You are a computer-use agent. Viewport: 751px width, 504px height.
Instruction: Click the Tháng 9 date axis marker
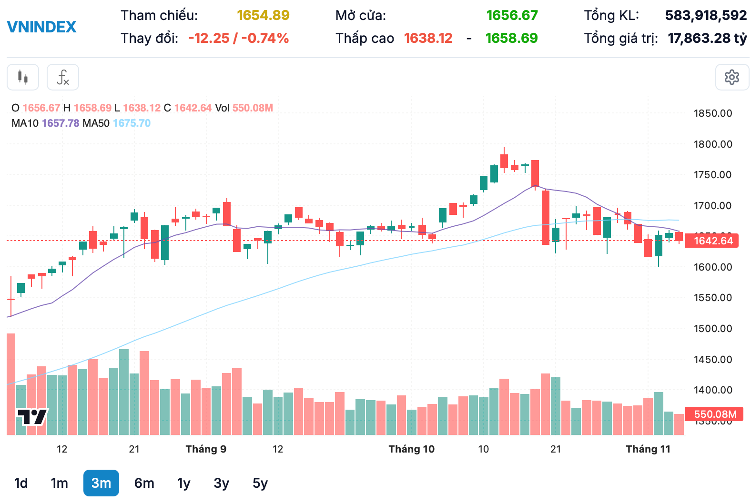pyautogui.click(x=206, y=449)
